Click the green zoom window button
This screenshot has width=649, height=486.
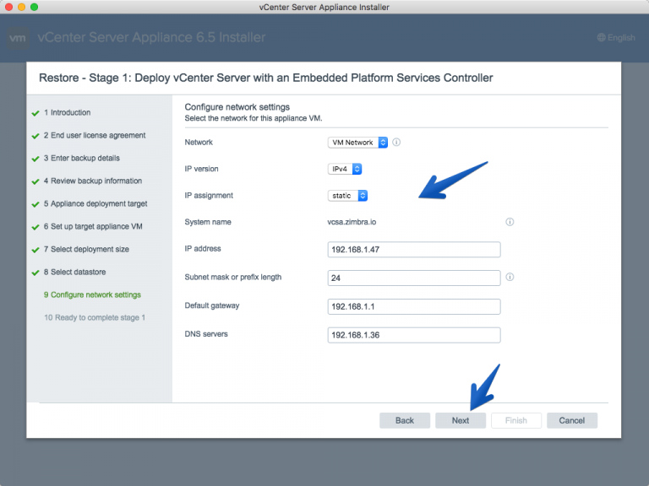click(x=35, y=7)
